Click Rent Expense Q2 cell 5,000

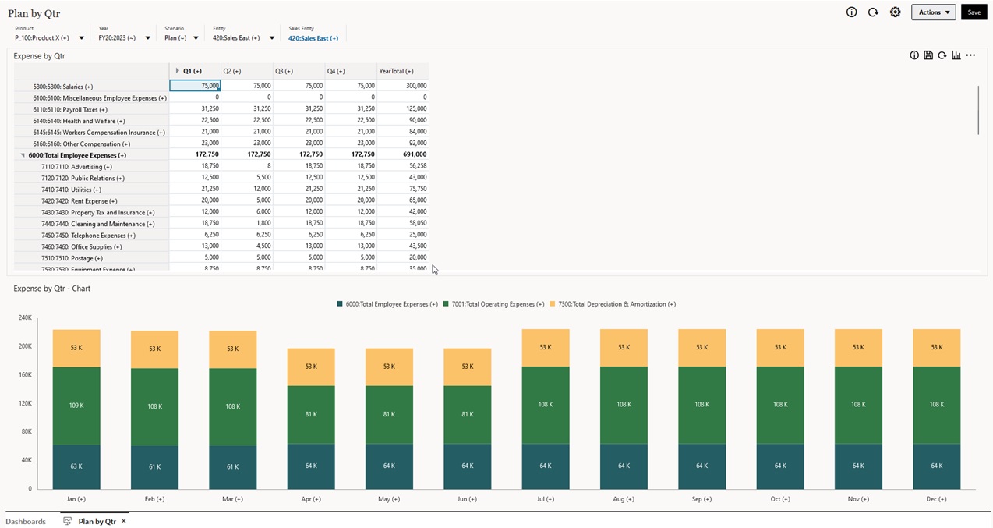point(247,200)
